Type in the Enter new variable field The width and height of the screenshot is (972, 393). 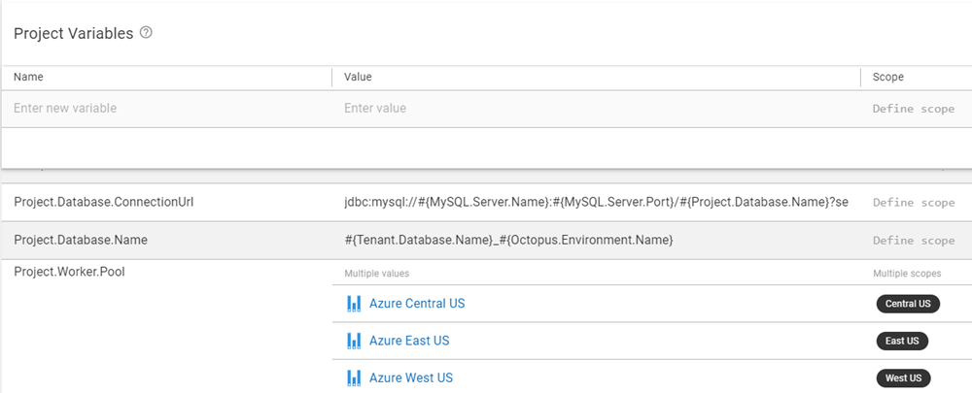[x=165, y=109]
